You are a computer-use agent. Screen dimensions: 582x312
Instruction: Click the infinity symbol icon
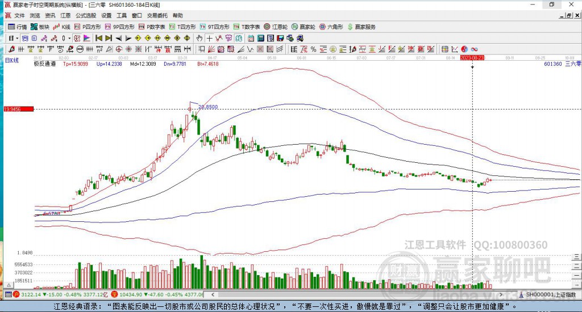(x=474, y=49)
